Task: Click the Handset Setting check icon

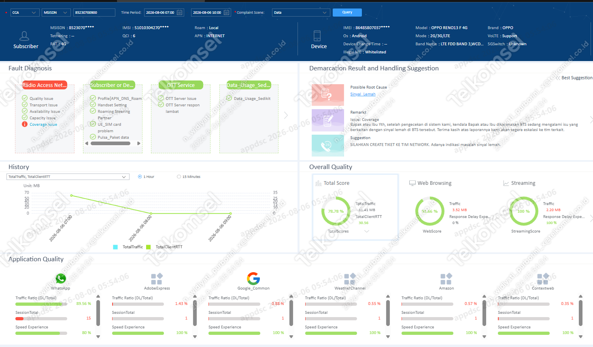Action: tap(93, 105)
